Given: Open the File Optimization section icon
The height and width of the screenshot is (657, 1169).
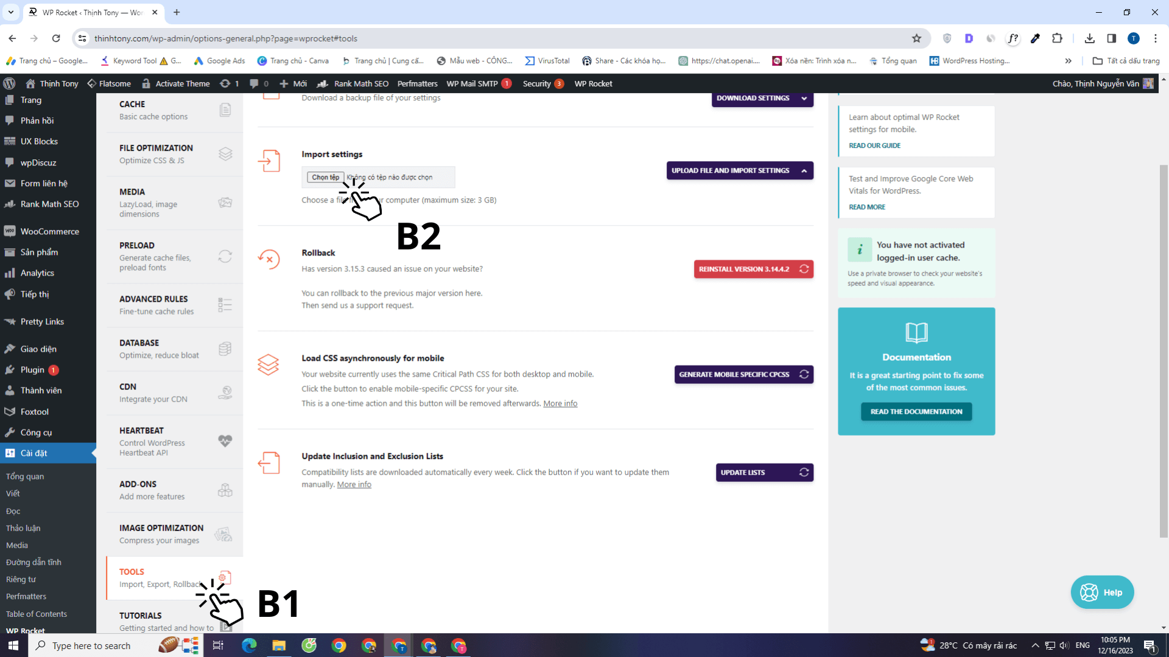Looking at the screenshot, I should [x=225, y=154].
